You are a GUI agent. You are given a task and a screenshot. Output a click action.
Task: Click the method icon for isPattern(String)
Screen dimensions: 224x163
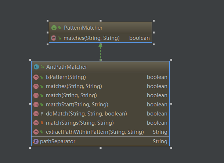pyautogui.click(x=36, y=77)
